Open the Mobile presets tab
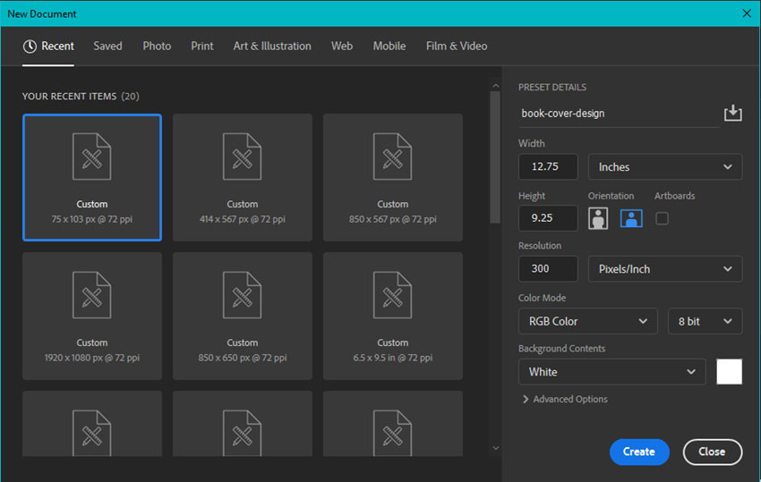The width and height of the screenshot is (761, 482). pyautogui.click(x=389, y=47)
